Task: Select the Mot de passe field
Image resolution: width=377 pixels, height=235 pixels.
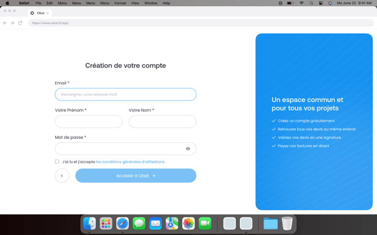Action: (118, 149)
